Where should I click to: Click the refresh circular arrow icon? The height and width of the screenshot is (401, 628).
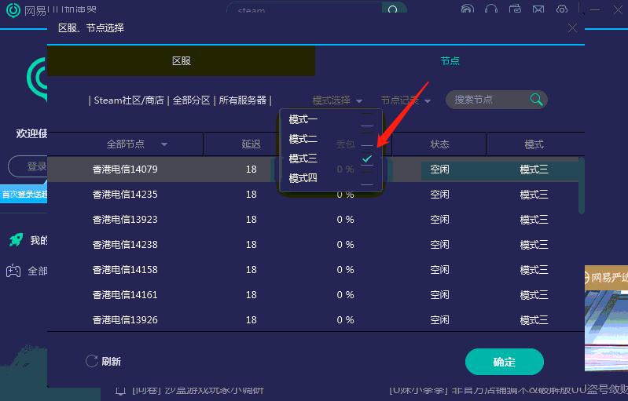(x=92, y=361)
